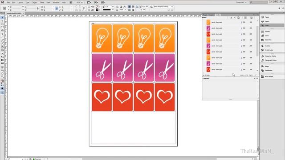Open the stroke weight dropdown
The width and height of the screenshot is (285, 160).
coord(113,7)
